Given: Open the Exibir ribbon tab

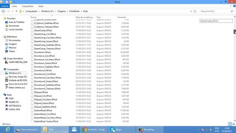Looking at the screenshot, I should pyautogui.click(x=41, y=6).
